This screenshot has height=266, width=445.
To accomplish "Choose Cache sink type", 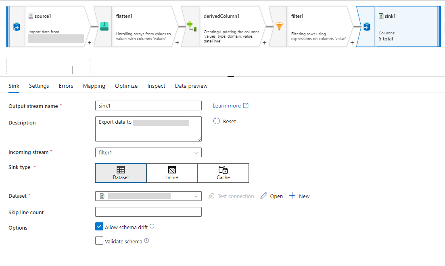I will (x=223, y=173).
